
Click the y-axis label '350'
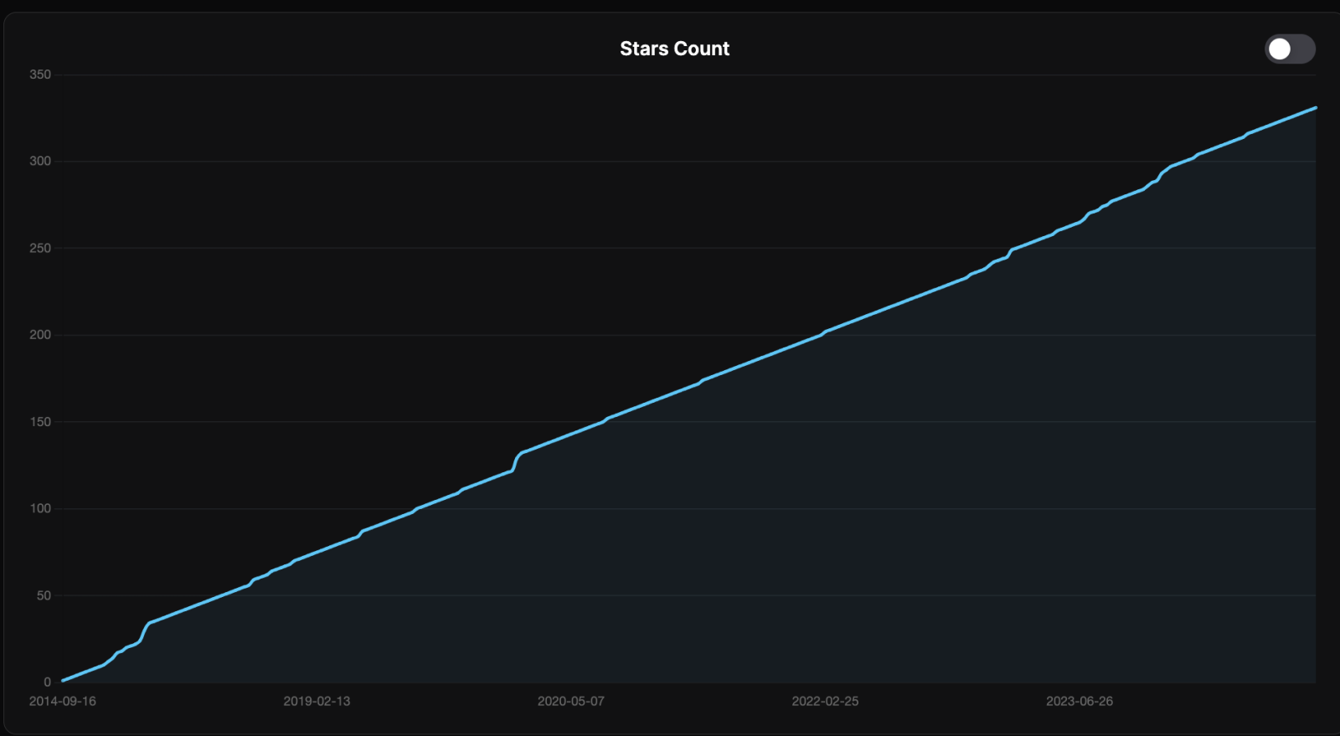pos(40,75)
